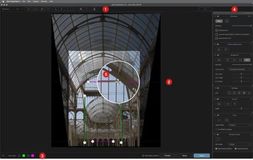Select the horizon line tool icon

tap(228, 104)
